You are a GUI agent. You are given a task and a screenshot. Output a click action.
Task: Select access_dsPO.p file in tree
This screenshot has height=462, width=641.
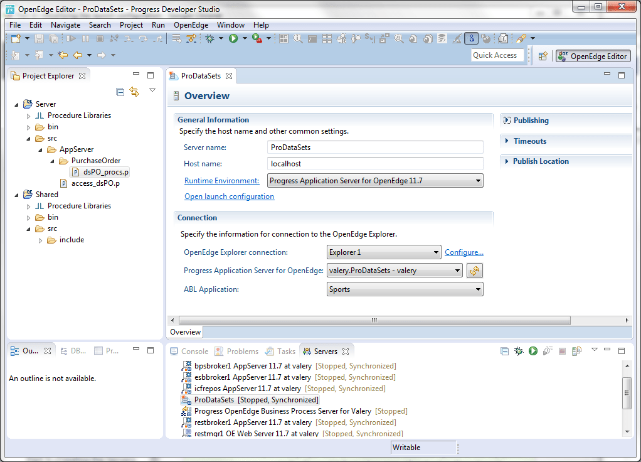[90, 183]
